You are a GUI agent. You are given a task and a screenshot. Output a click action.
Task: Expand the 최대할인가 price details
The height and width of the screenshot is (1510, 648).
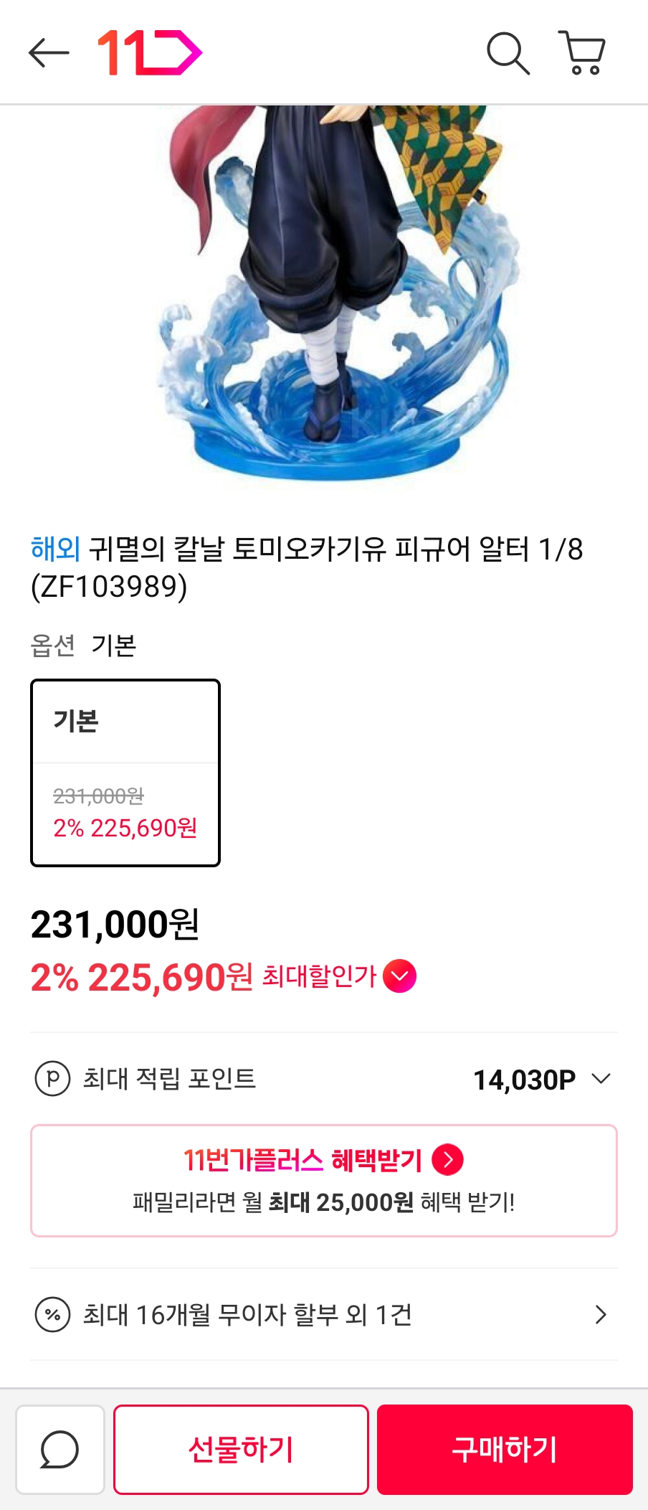coord(399,976)
